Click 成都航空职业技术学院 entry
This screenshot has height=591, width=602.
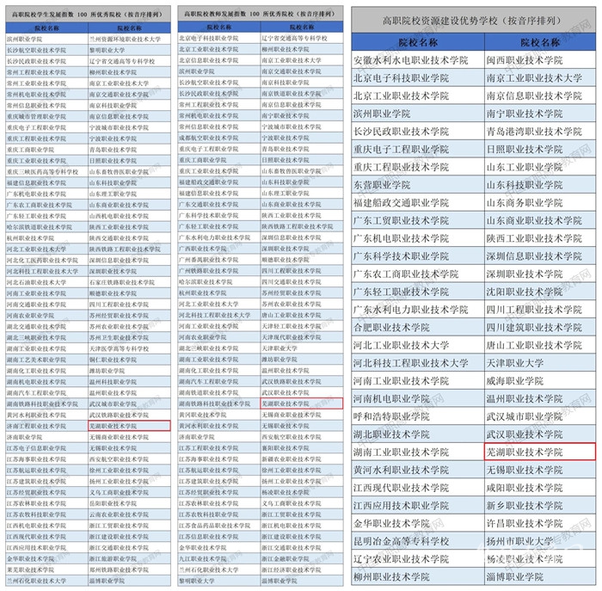tap(219, 138)
